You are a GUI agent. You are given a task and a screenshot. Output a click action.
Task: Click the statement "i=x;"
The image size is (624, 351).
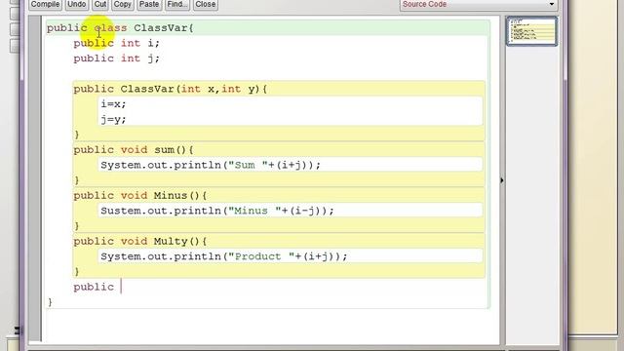[x=113, y=104]
